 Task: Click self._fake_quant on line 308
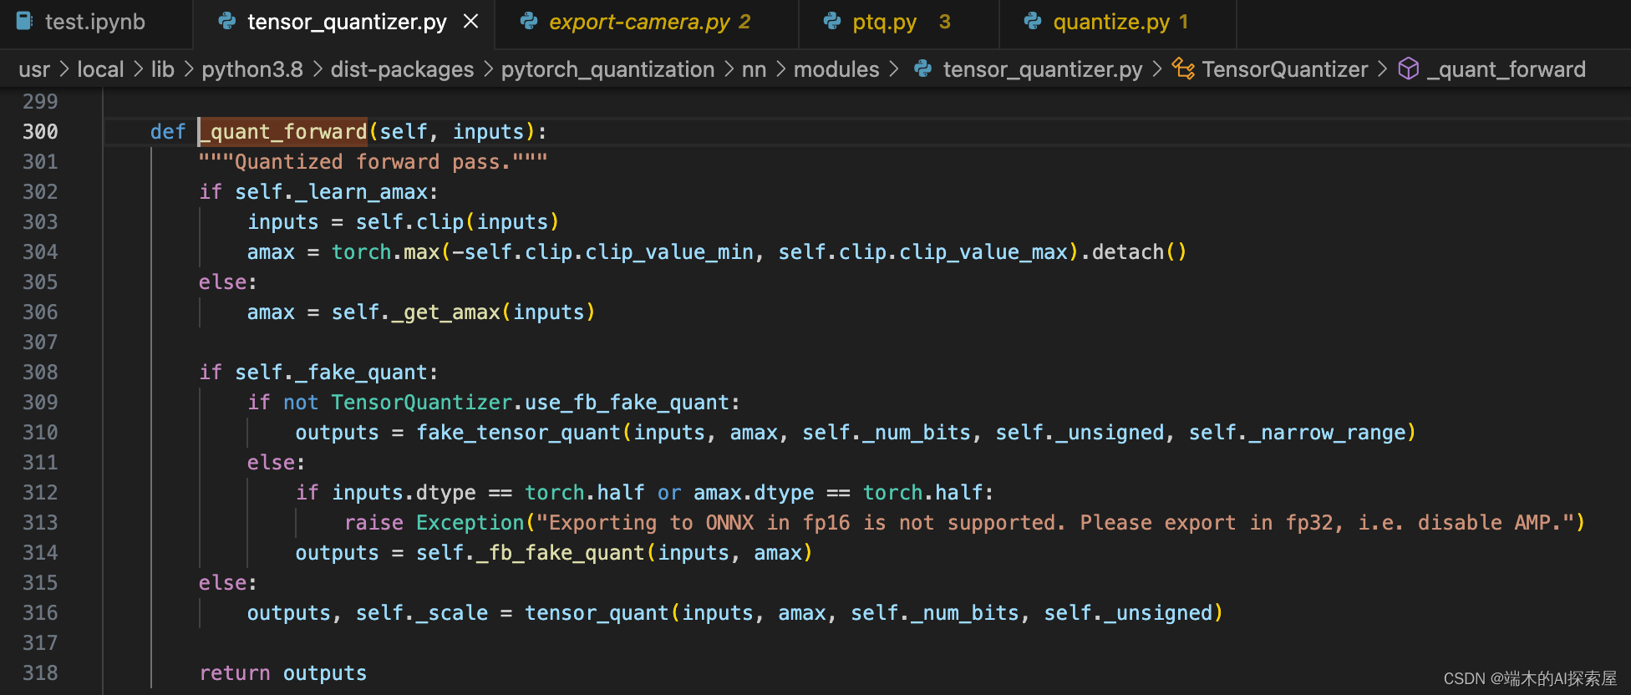pyautogui.click(x=331, y=373)
